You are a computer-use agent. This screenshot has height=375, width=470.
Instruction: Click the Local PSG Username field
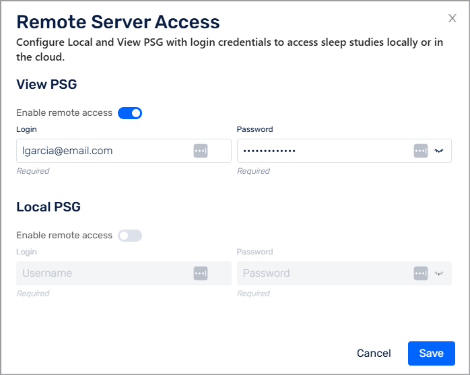124,273
